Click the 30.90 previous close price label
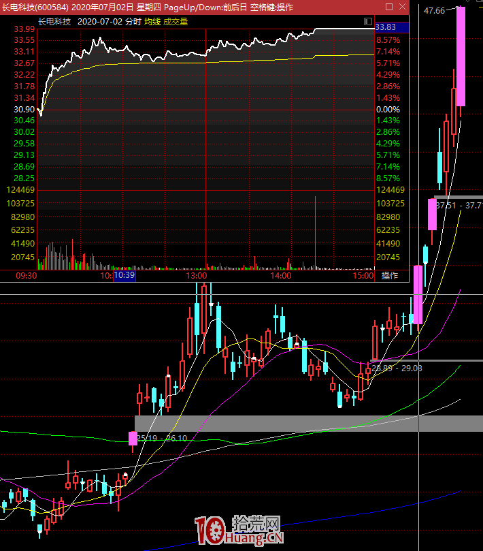 coord(24,109)
